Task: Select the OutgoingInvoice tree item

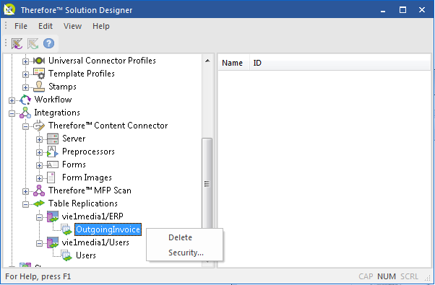Action: (108, 229)
